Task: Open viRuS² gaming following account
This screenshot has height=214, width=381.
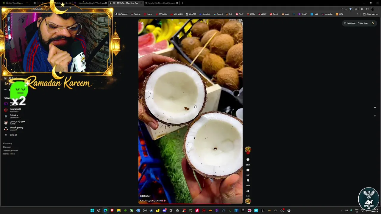Action: pyautogui.click(x=13, y=129)
